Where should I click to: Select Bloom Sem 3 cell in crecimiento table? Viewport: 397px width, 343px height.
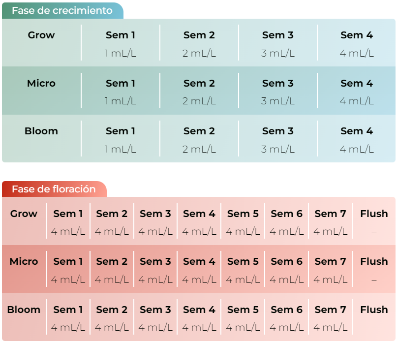[x=278, y=139]
